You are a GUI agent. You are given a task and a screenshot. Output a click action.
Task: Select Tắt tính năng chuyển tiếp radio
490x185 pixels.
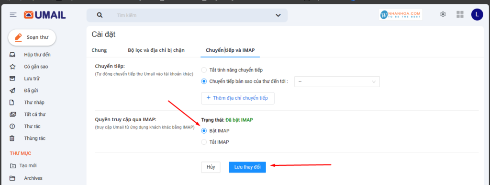click(204, 70)
